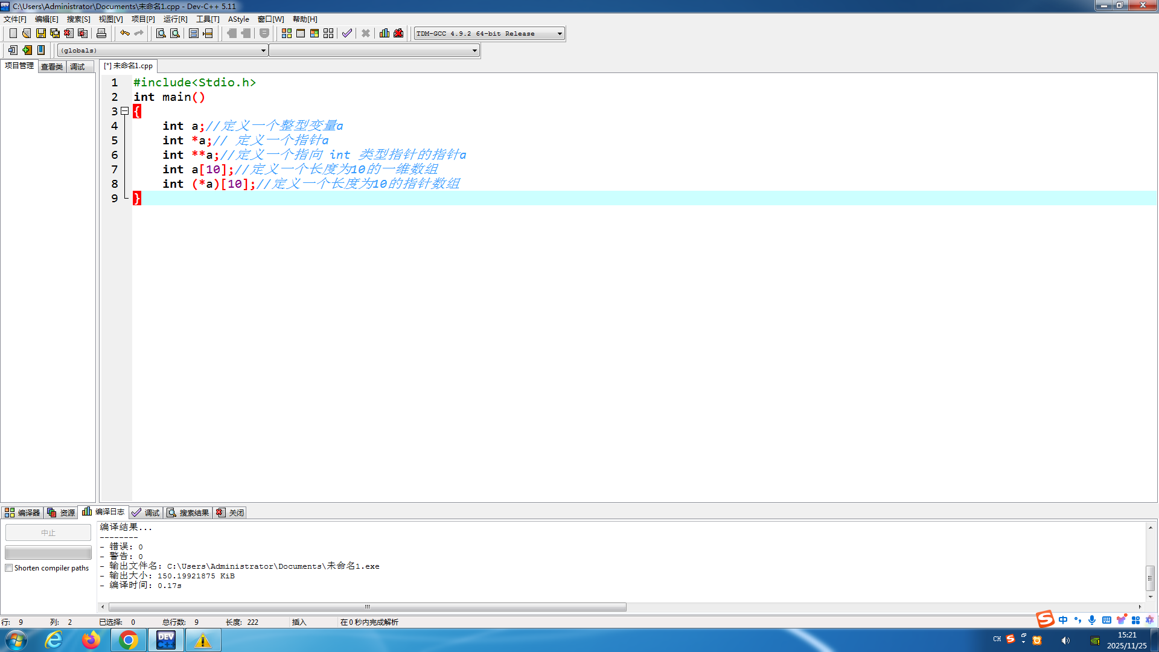Open the 运行[R] menu
The height and width of the screenshot is (652, 1159).
click(174, 19)
